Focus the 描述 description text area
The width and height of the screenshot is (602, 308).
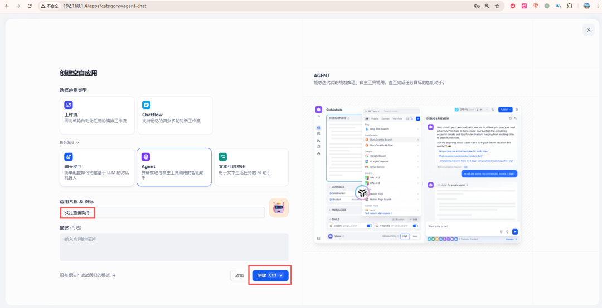(x=174, y=247)
